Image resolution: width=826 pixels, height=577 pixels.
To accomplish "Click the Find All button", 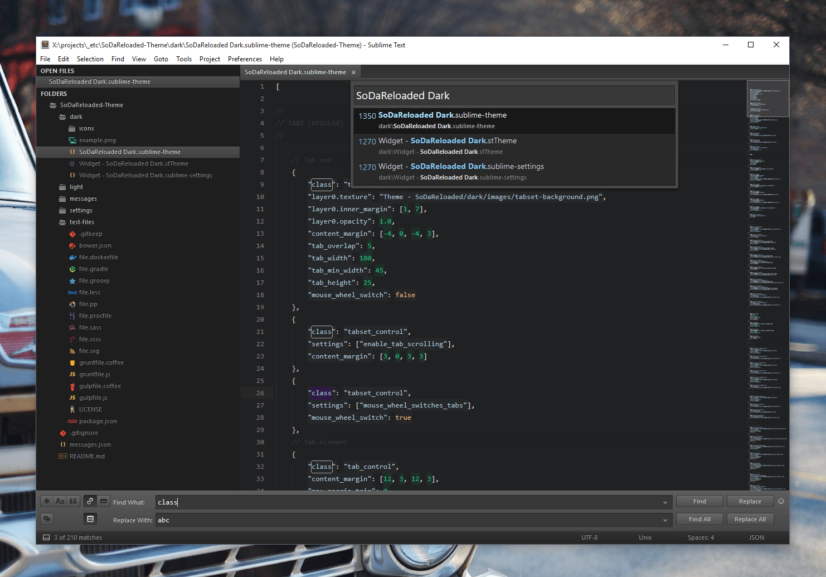I will (x=699, y=519).
